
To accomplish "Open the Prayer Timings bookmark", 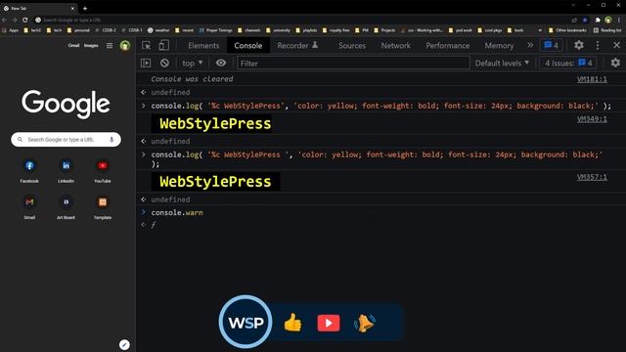I will pyautogui.click(x=215, y=30).
